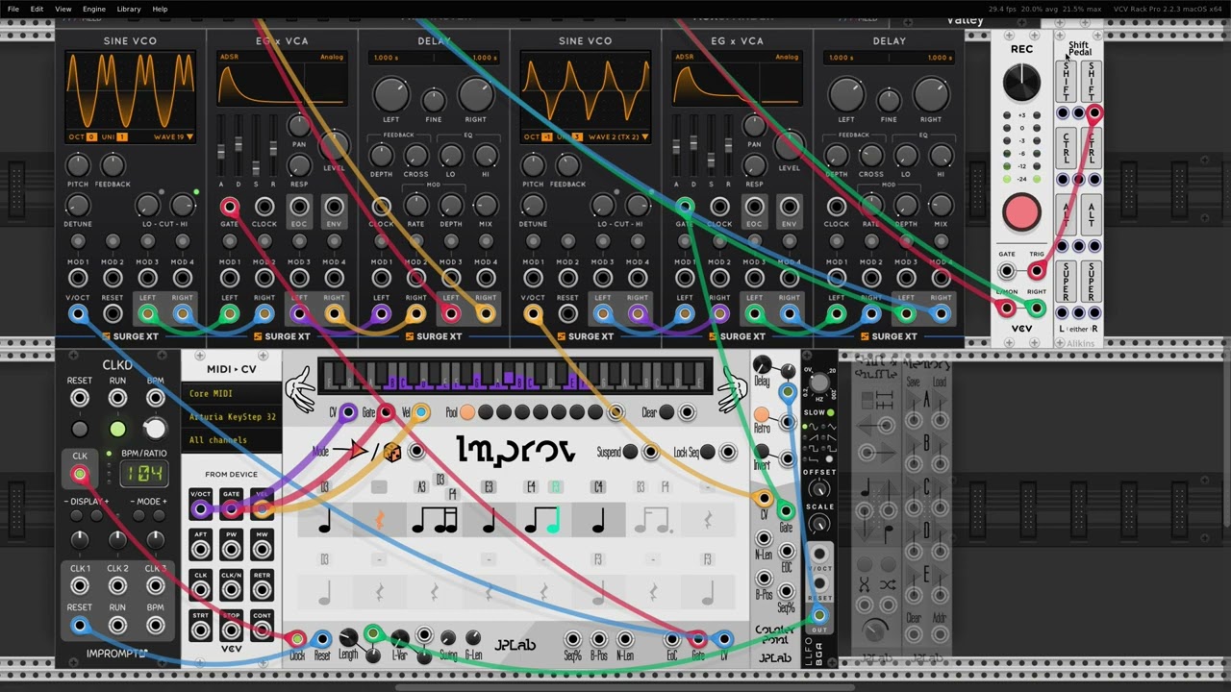
Task: Click the GATE input on REC module
Action: [1006, 271]
